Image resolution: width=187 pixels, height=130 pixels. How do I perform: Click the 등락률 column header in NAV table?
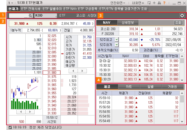coord(159,56)
